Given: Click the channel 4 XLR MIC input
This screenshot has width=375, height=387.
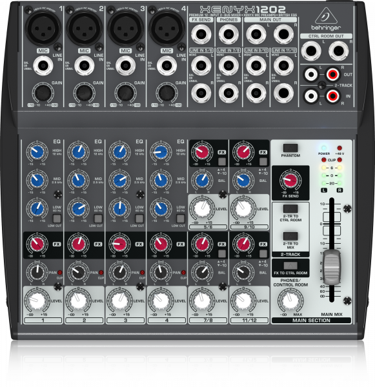Looking at the screenshot, I should pyautogui.click(x=167, y=28).
